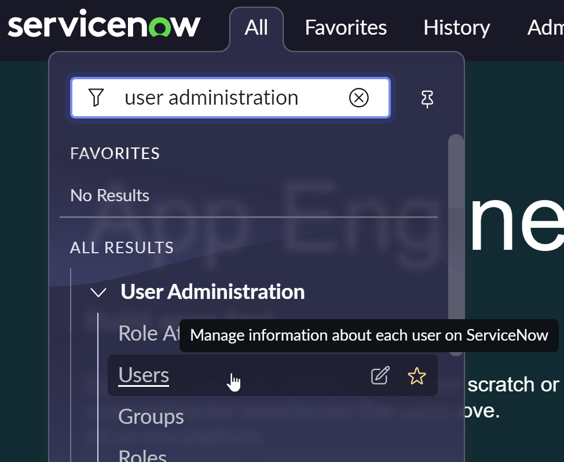564x462 pixels.
Task: Open the Groups module
Action: pos(151,417)
